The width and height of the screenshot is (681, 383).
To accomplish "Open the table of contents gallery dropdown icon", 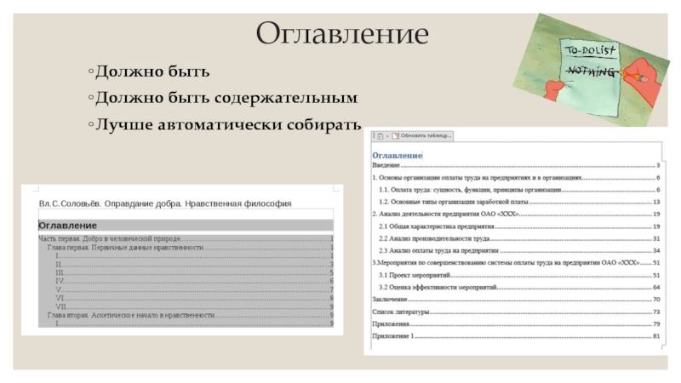I will coord(382,136).
